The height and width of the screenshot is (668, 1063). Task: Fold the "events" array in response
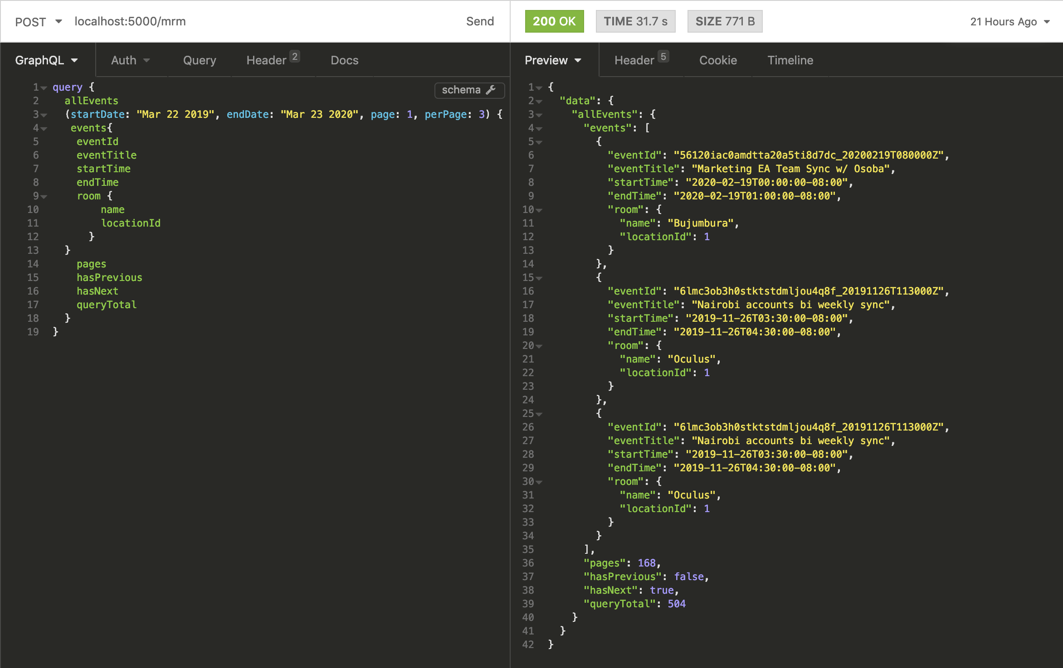point(539,129)
